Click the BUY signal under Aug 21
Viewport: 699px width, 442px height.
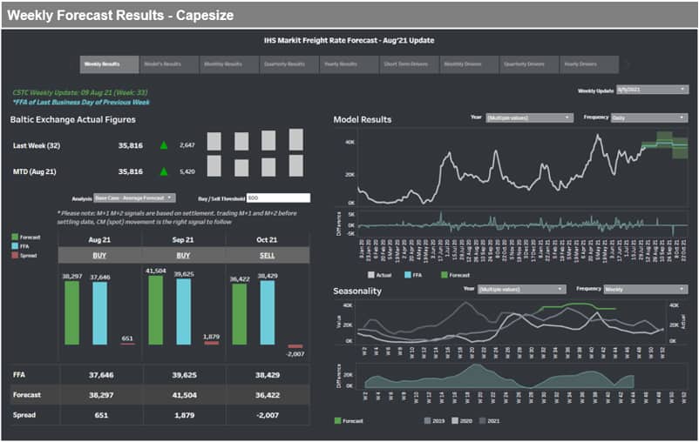pos(99,256)
